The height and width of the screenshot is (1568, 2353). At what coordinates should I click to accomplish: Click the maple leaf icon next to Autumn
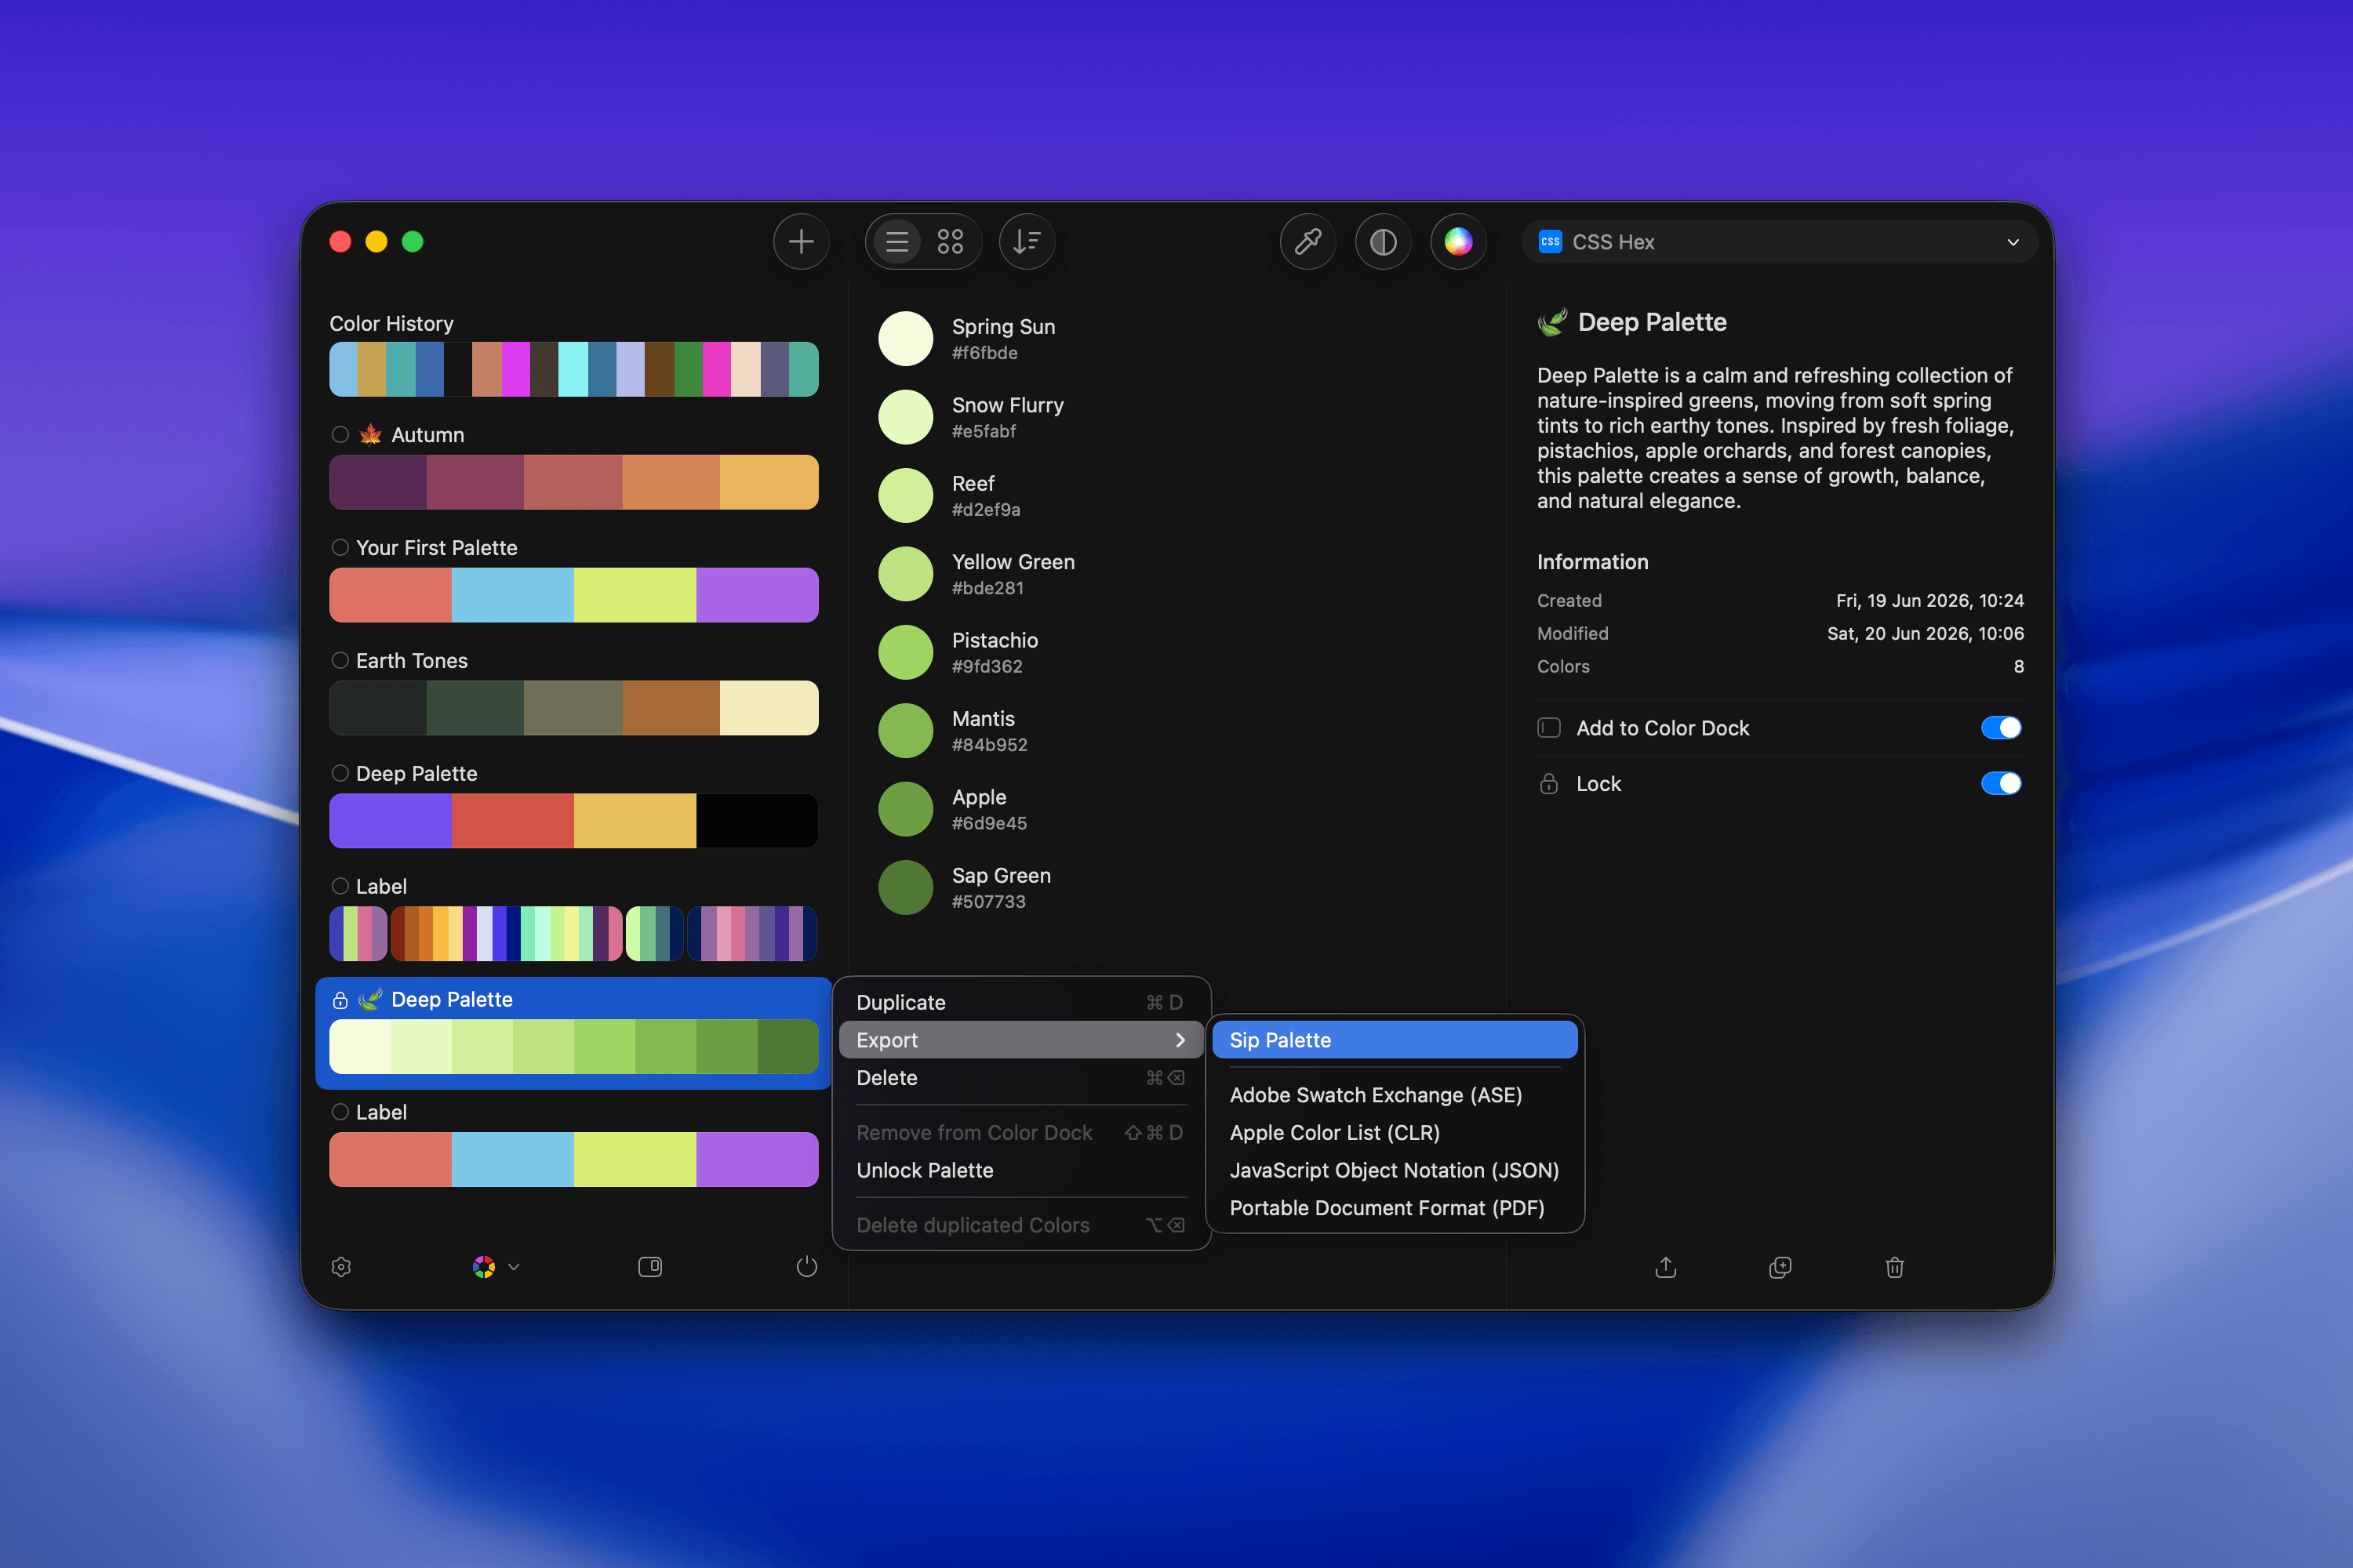[x=370, y=434]
